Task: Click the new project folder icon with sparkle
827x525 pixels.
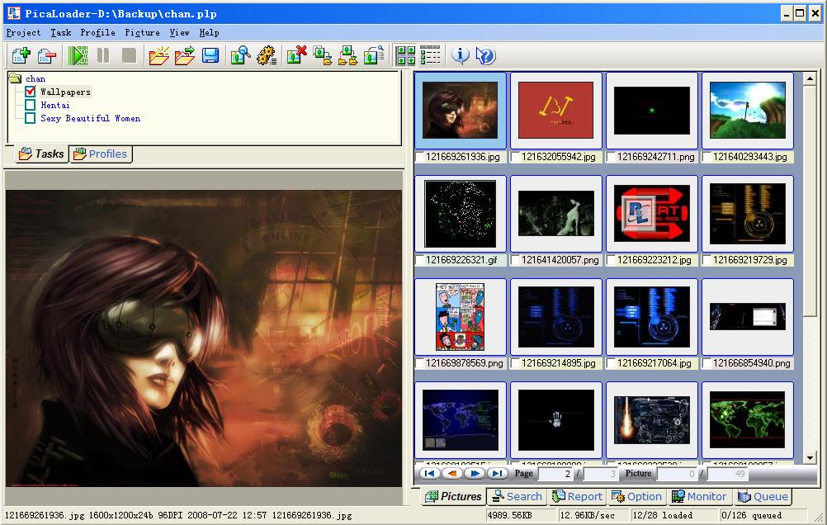Action: 158,55
